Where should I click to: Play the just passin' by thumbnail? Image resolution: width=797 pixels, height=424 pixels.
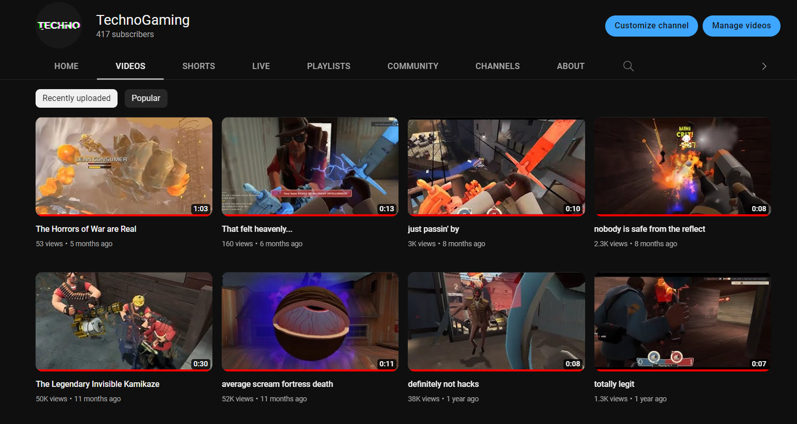[x=496, y=166]
